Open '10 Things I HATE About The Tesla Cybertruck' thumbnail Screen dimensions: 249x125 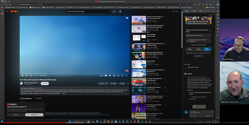139,82
